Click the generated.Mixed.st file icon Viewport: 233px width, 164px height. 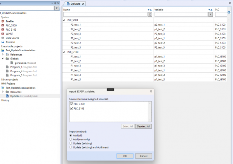[x=12, y=63]
